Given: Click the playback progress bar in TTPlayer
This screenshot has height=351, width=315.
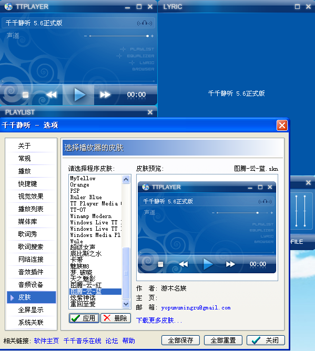Looking at the screenshot, I should (x=78, y=81).
